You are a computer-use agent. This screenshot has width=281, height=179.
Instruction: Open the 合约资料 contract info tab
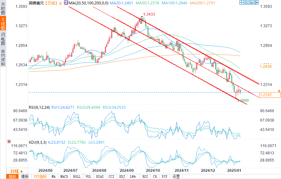pos(3,57)
